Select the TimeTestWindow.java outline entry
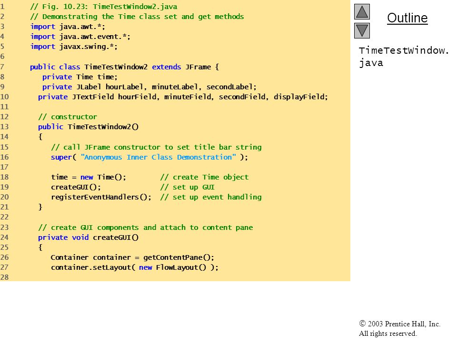Image resolution: width=457 pixels, height=342 pixels. 403,57
